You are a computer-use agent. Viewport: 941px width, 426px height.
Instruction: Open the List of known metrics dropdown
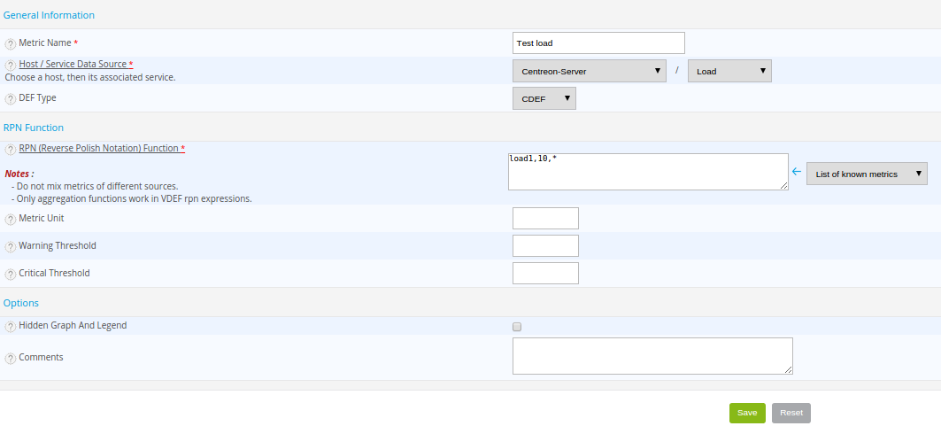(x=867, y=174)
